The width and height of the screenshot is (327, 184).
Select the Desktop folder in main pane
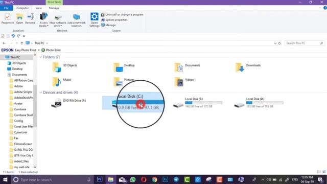[x=124, y=67]
